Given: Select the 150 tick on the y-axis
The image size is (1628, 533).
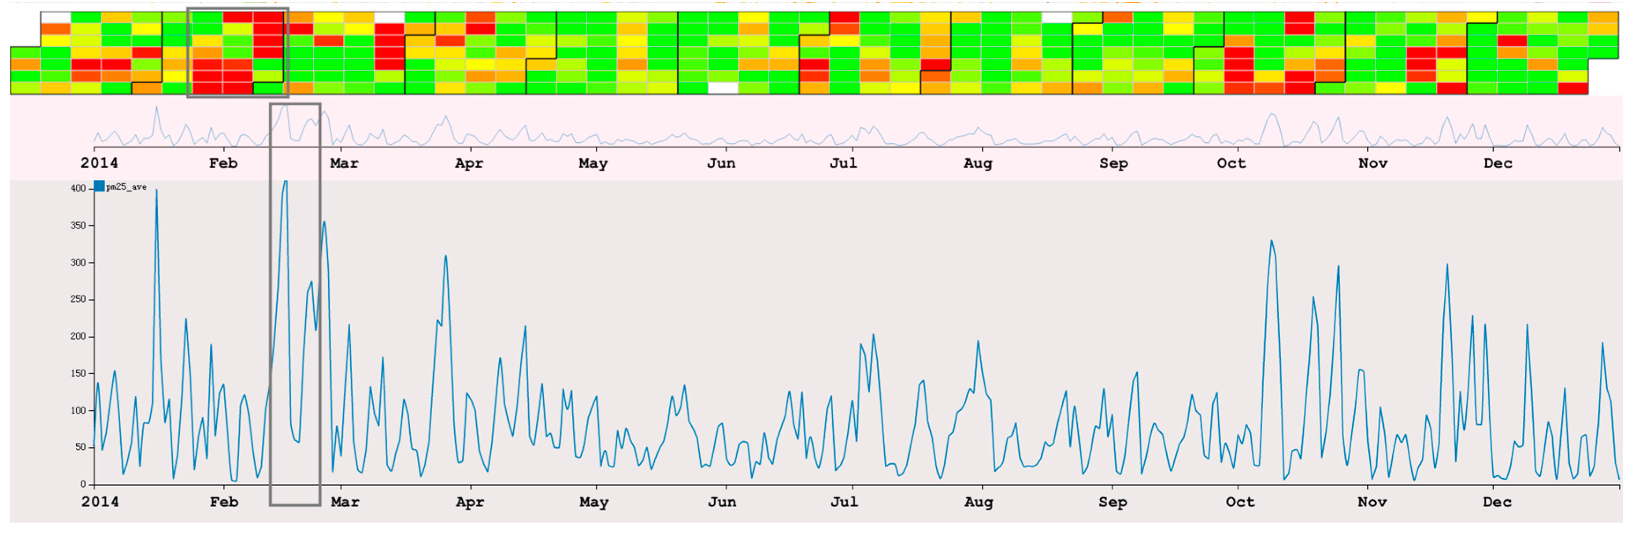Looking at the screenshot, I should point(78,374).
